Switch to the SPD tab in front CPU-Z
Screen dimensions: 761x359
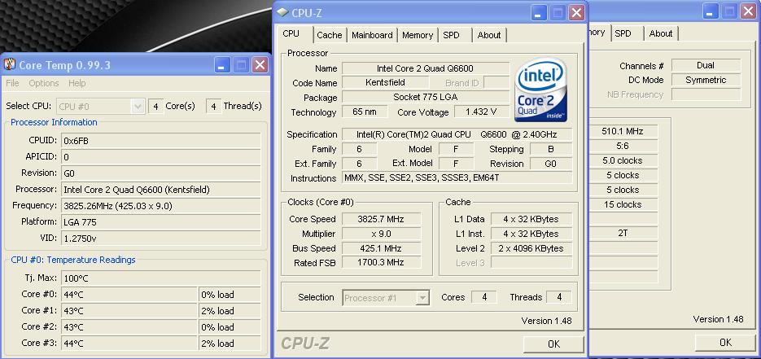coord(452,35)
